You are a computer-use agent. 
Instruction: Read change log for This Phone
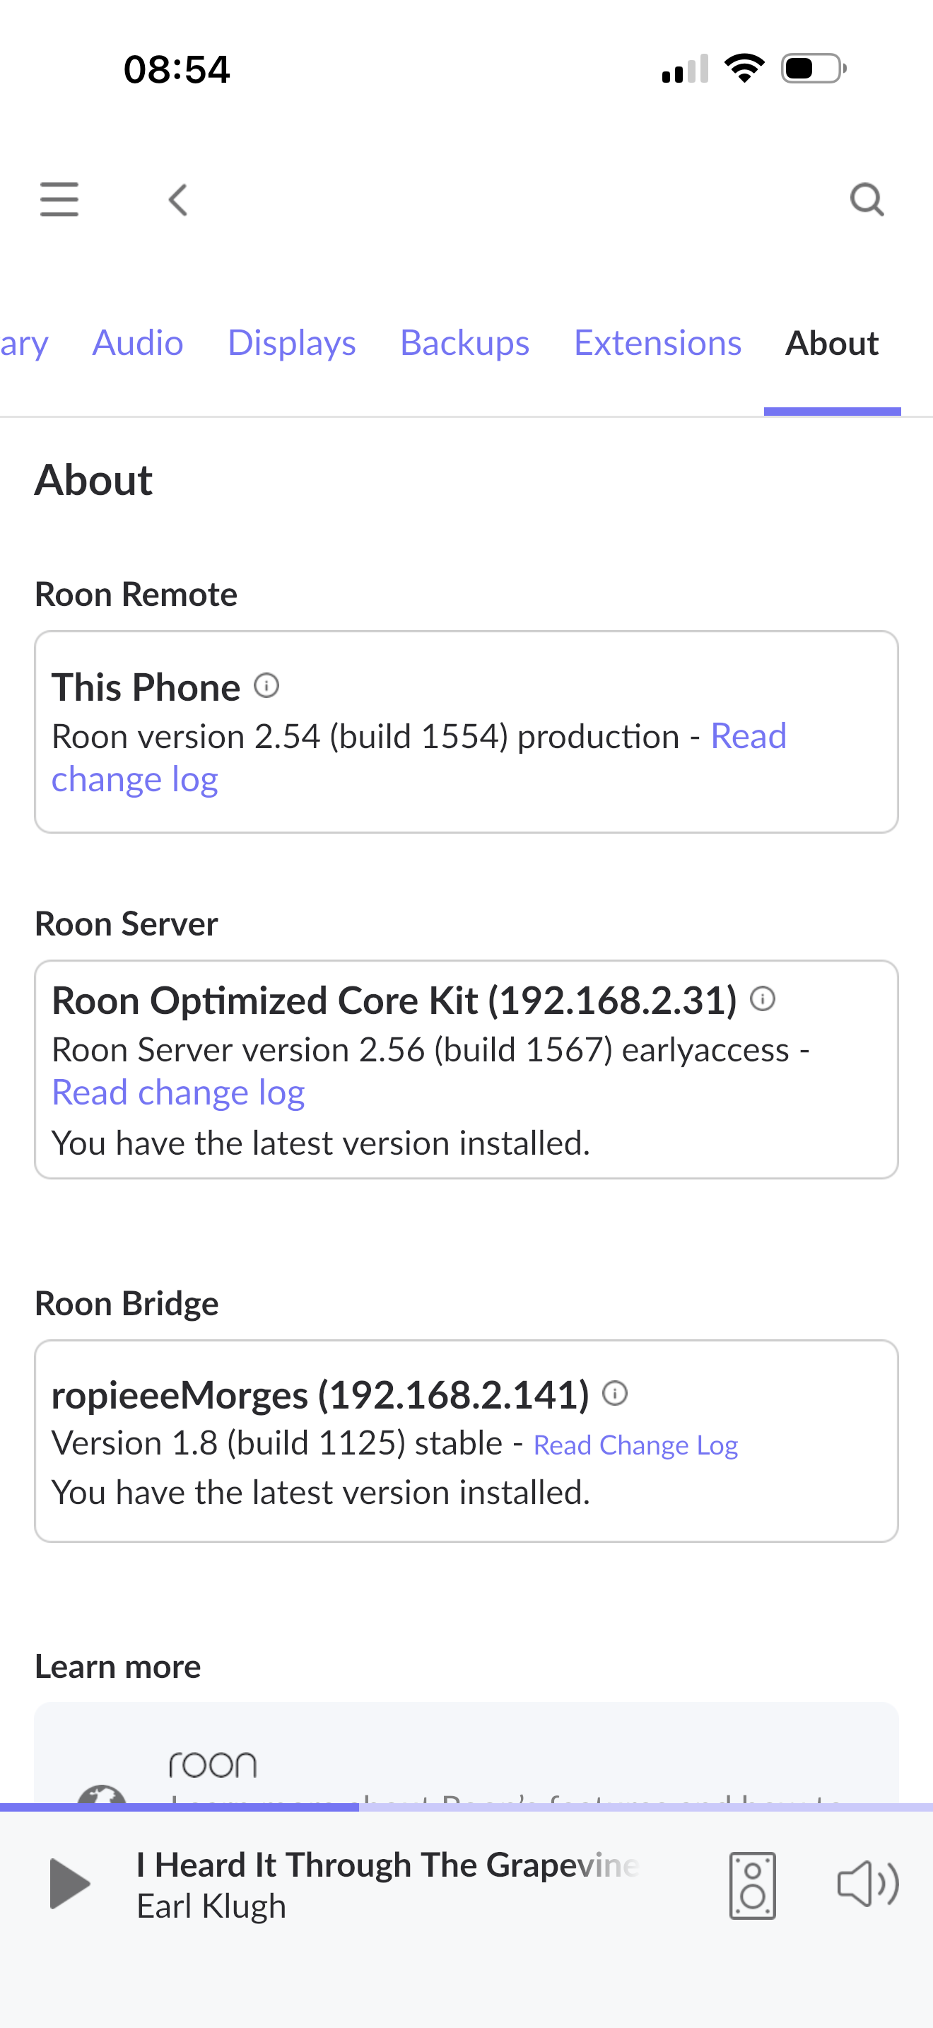pos(134,779)
